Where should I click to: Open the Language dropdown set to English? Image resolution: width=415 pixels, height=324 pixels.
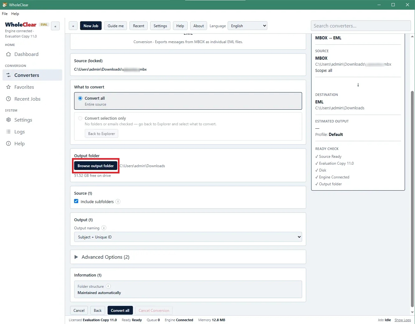click(247, 26)
